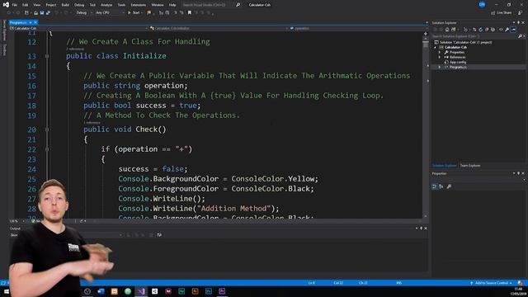Viewport: 528px width, 297px height.
Task: Open the View menu
Action: pyautogui.click(x=36, y=5)
